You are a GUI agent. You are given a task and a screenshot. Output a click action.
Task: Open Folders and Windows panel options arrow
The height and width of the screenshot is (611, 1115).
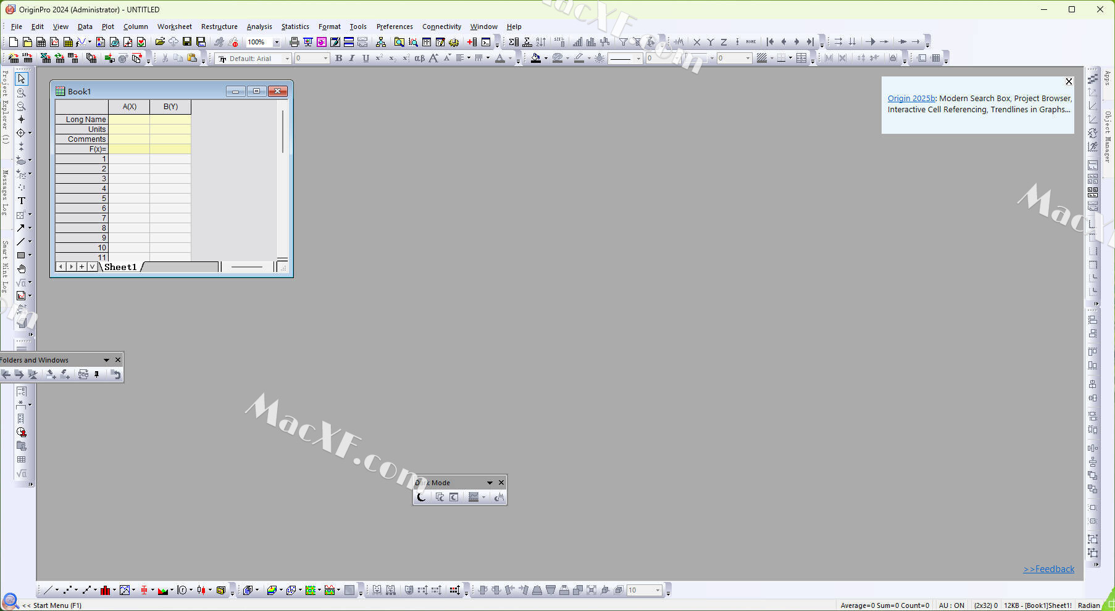coord(106,360)
